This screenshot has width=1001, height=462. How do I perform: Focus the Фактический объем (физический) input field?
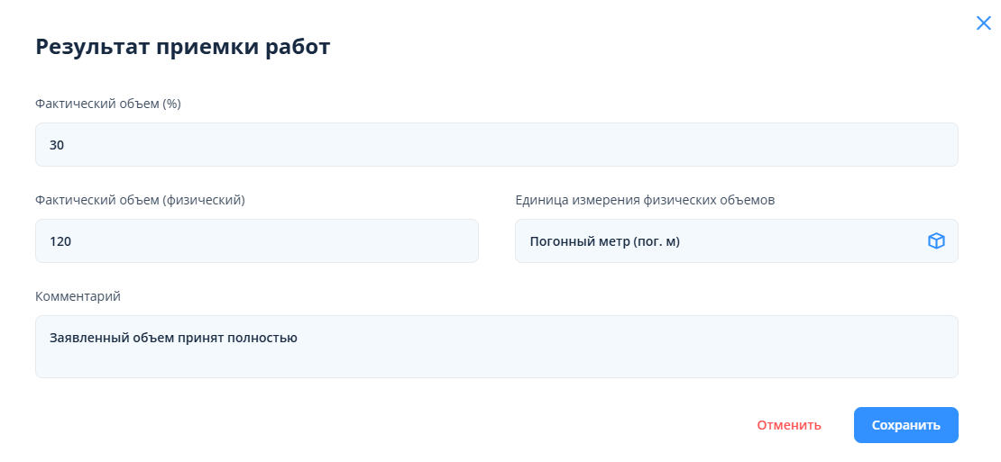point(256,240)
